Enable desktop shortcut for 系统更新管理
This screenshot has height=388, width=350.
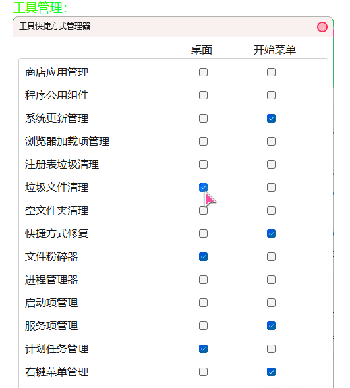(203, 119)
